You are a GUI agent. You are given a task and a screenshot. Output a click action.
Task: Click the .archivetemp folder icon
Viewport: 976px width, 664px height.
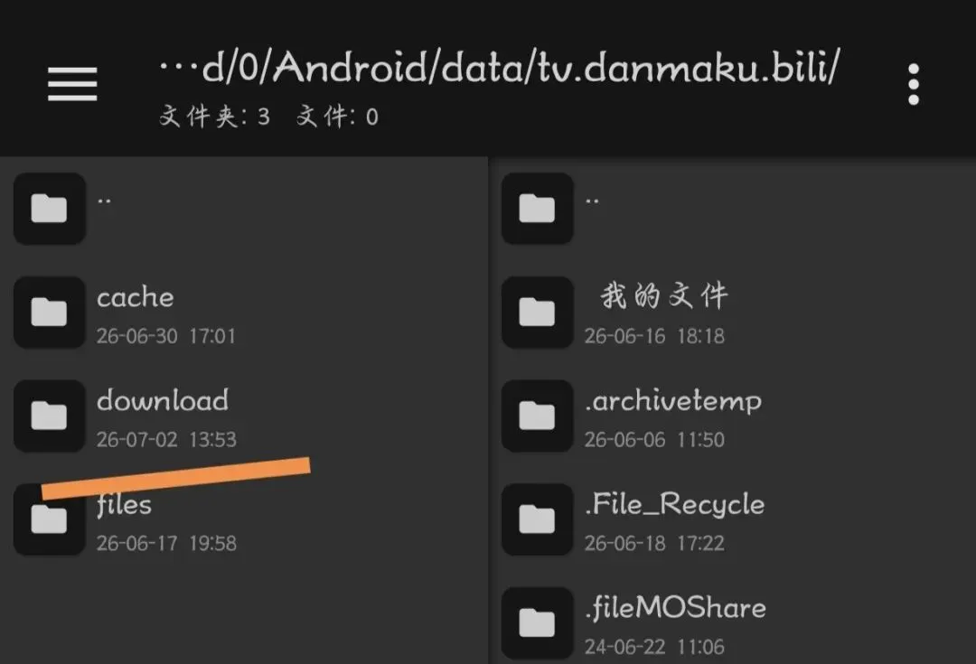click(537, 415)
